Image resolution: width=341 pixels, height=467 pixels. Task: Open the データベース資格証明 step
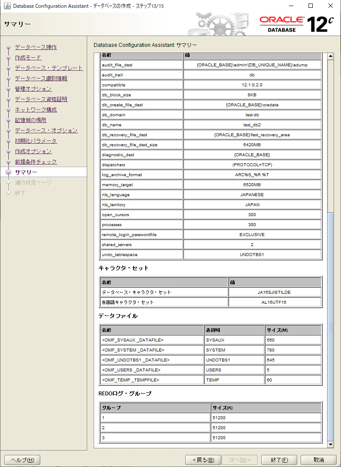[x=41, y=99]
